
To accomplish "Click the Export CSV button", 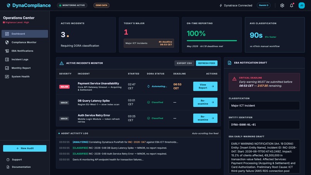I will tap(184, 63).
